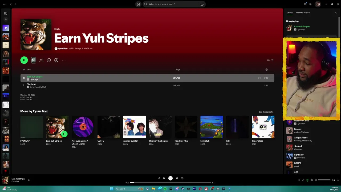Image resolution: width=341 pixels, height=192 pixels.
Task: Click the search field What do you want to play
Action: point(173,4)
